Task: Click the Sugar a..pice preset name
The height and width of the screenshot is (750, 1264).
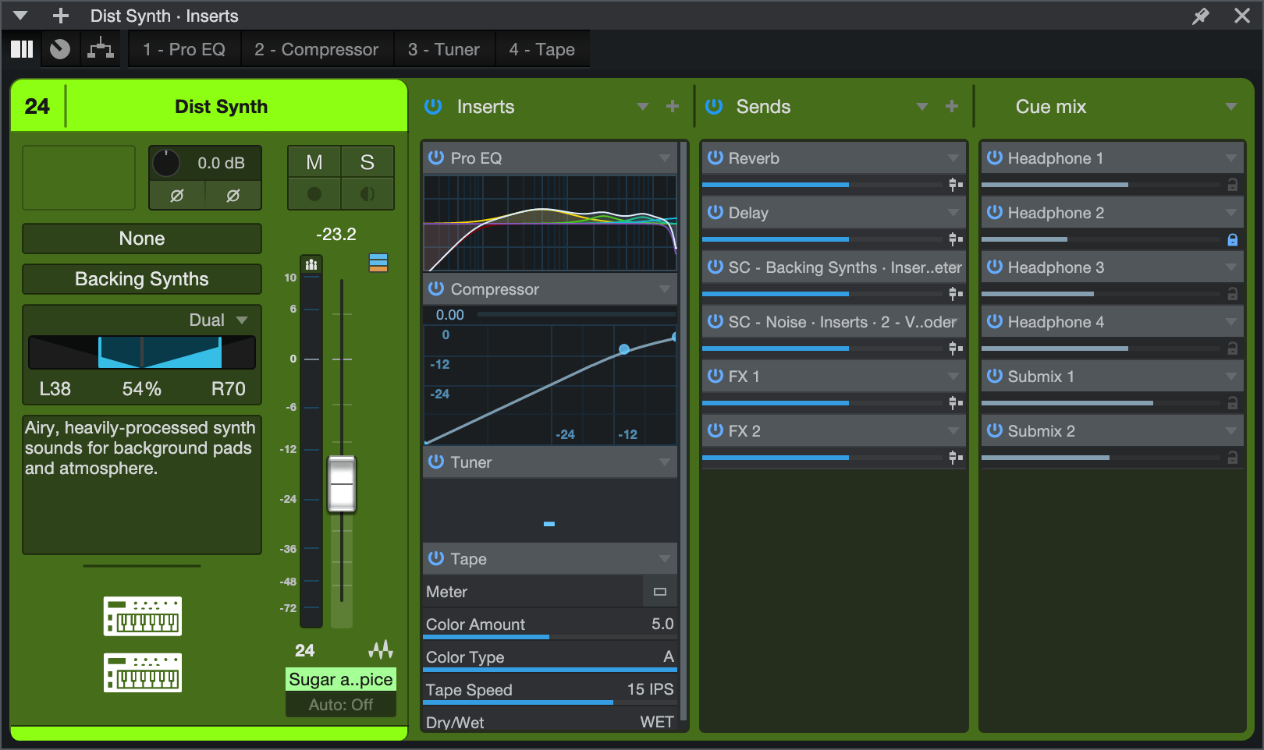Action: tap(340, 679)
